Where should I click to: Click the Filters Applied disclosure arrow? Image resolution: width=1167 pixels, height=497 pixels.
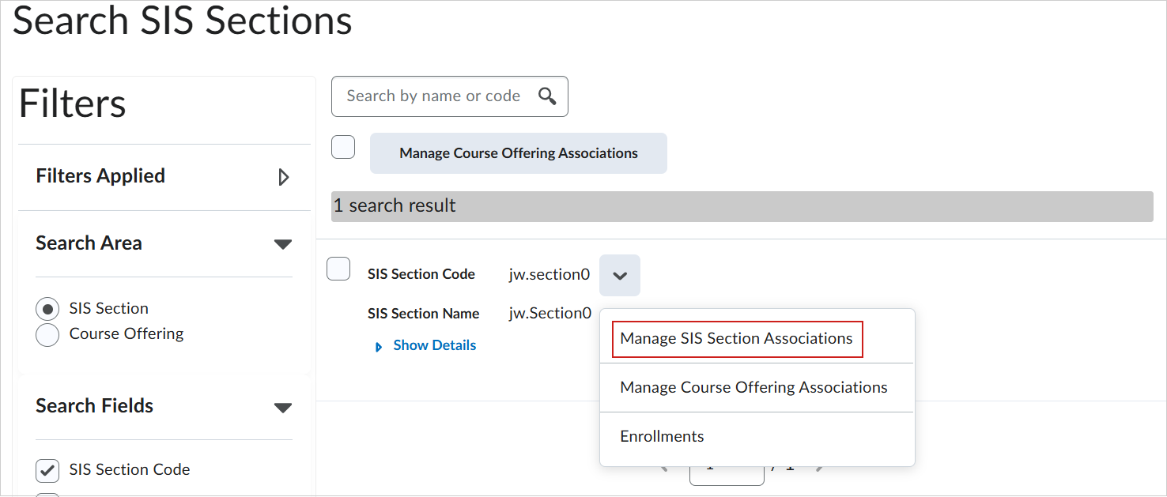285,177
